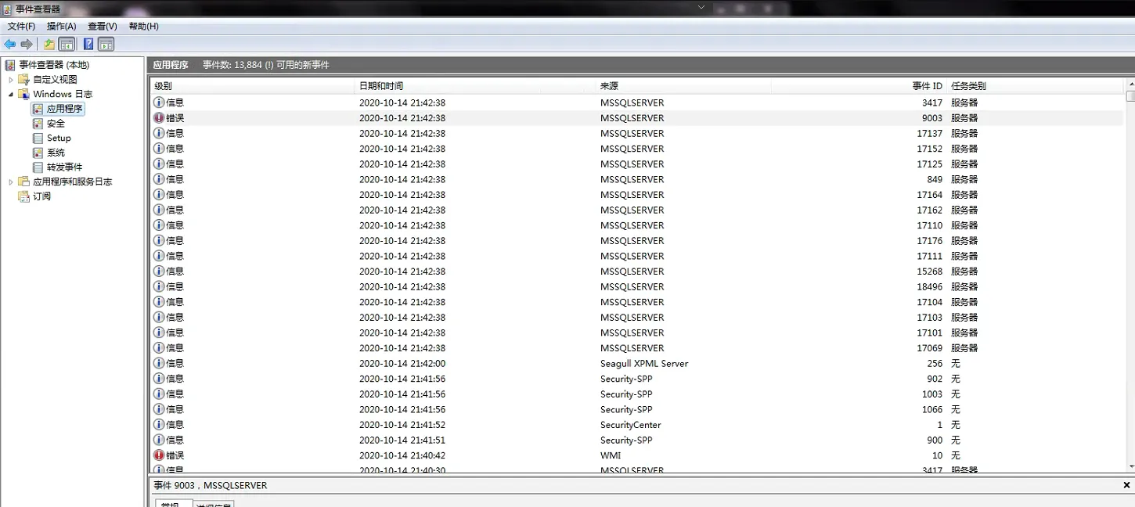
Task: Open the 系统 log in tree
Action: tap(56, 153)
